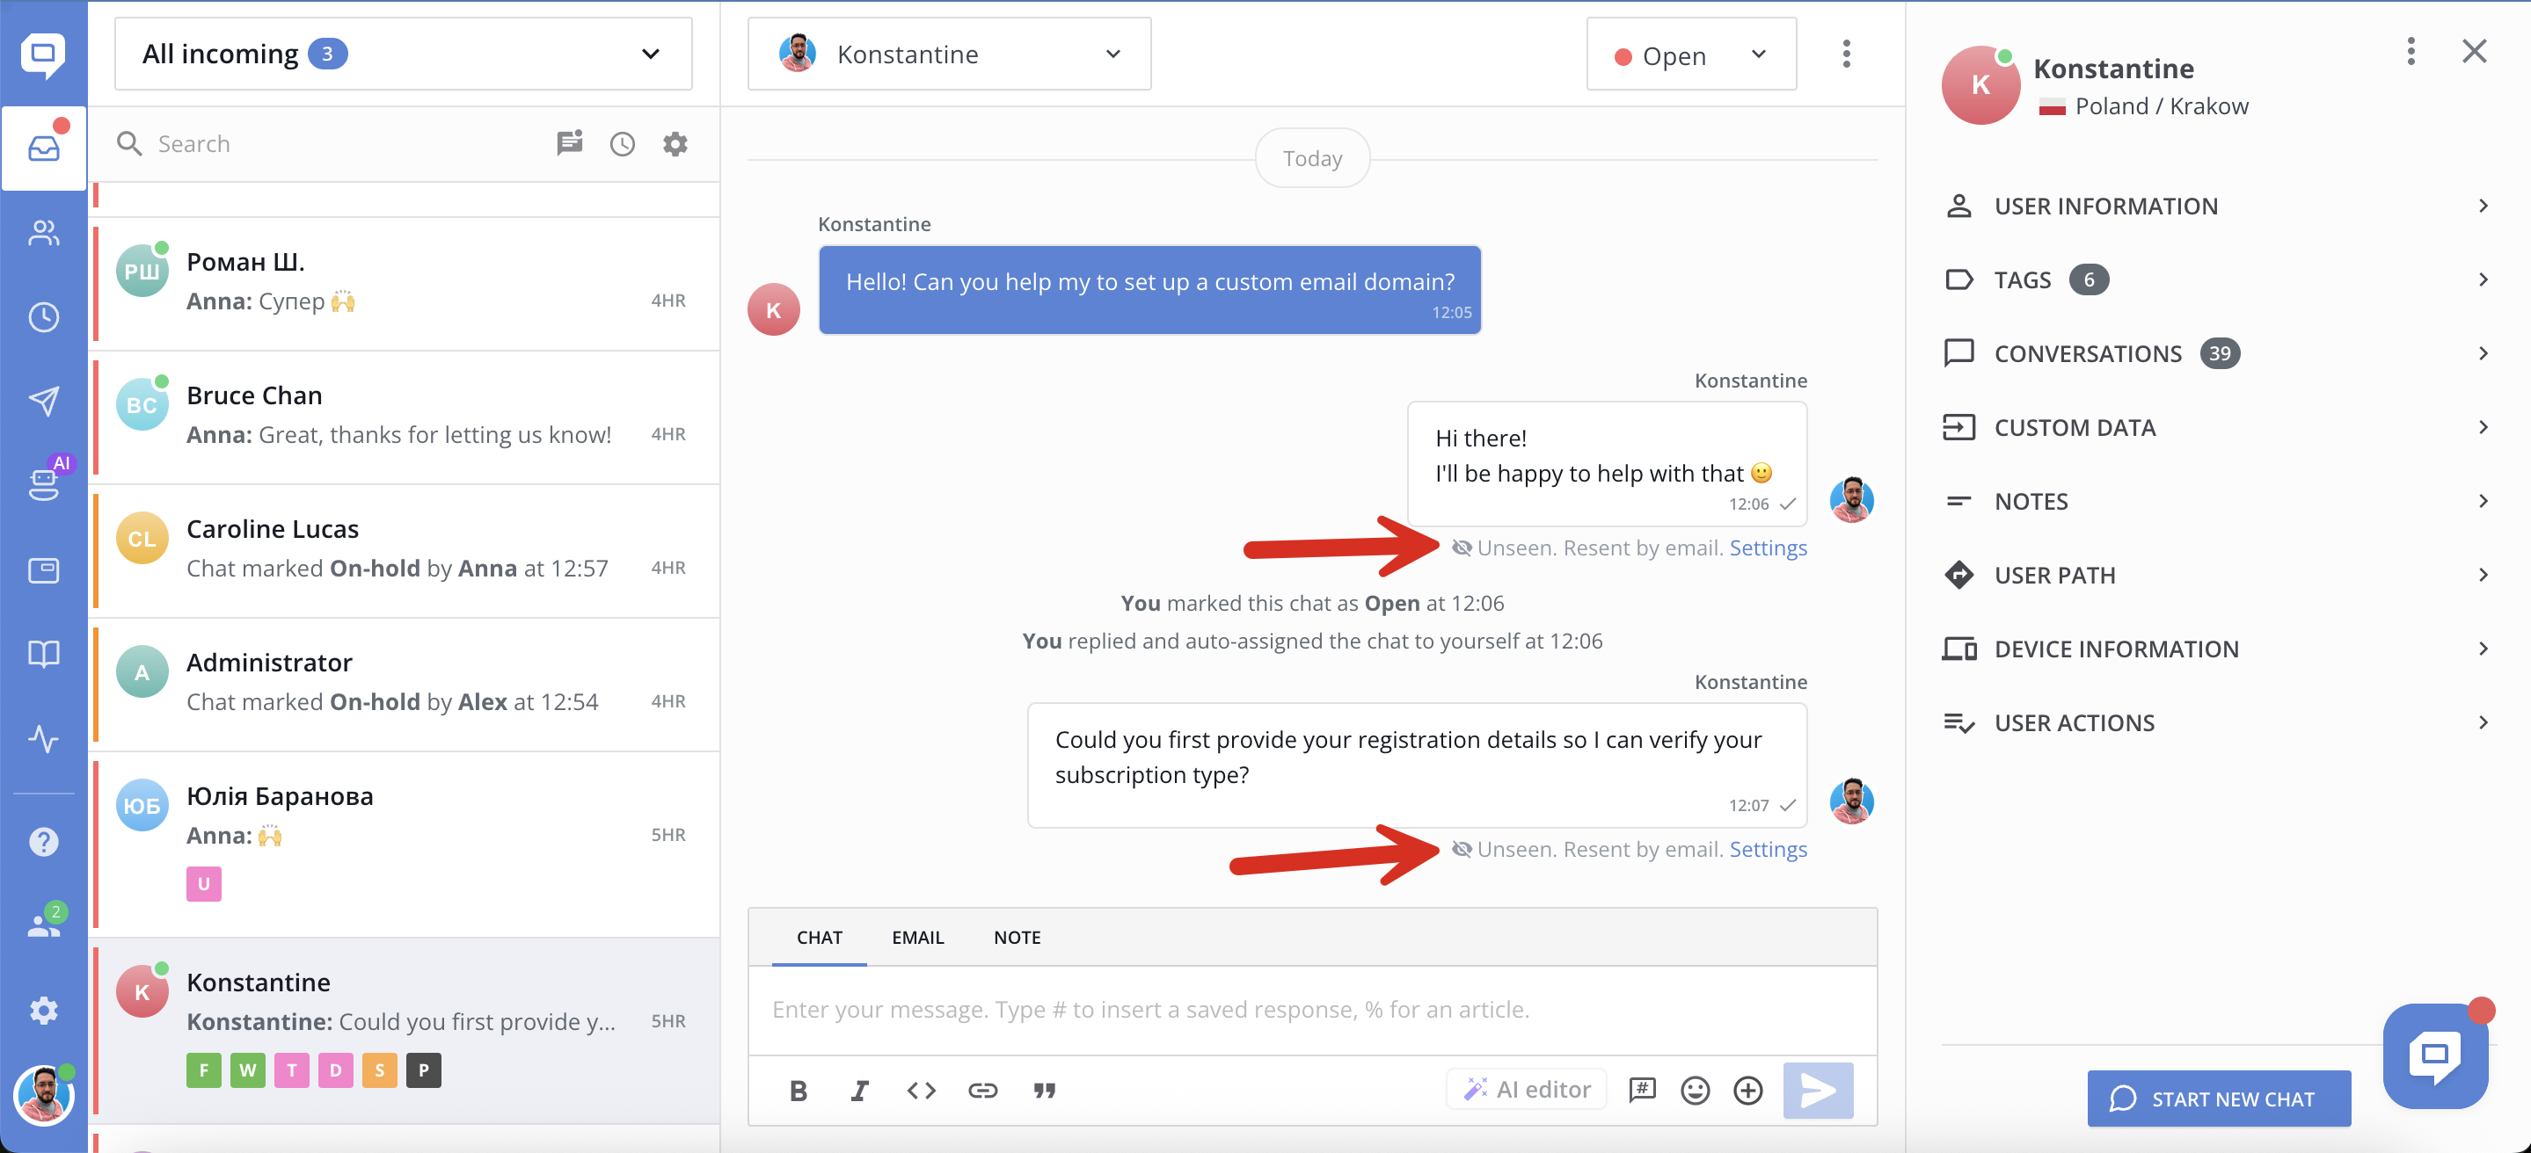The height and width of the screenshot is (1153, 2531).
Task: Send the message with the arrow button
Action: coord(1819,1090)
